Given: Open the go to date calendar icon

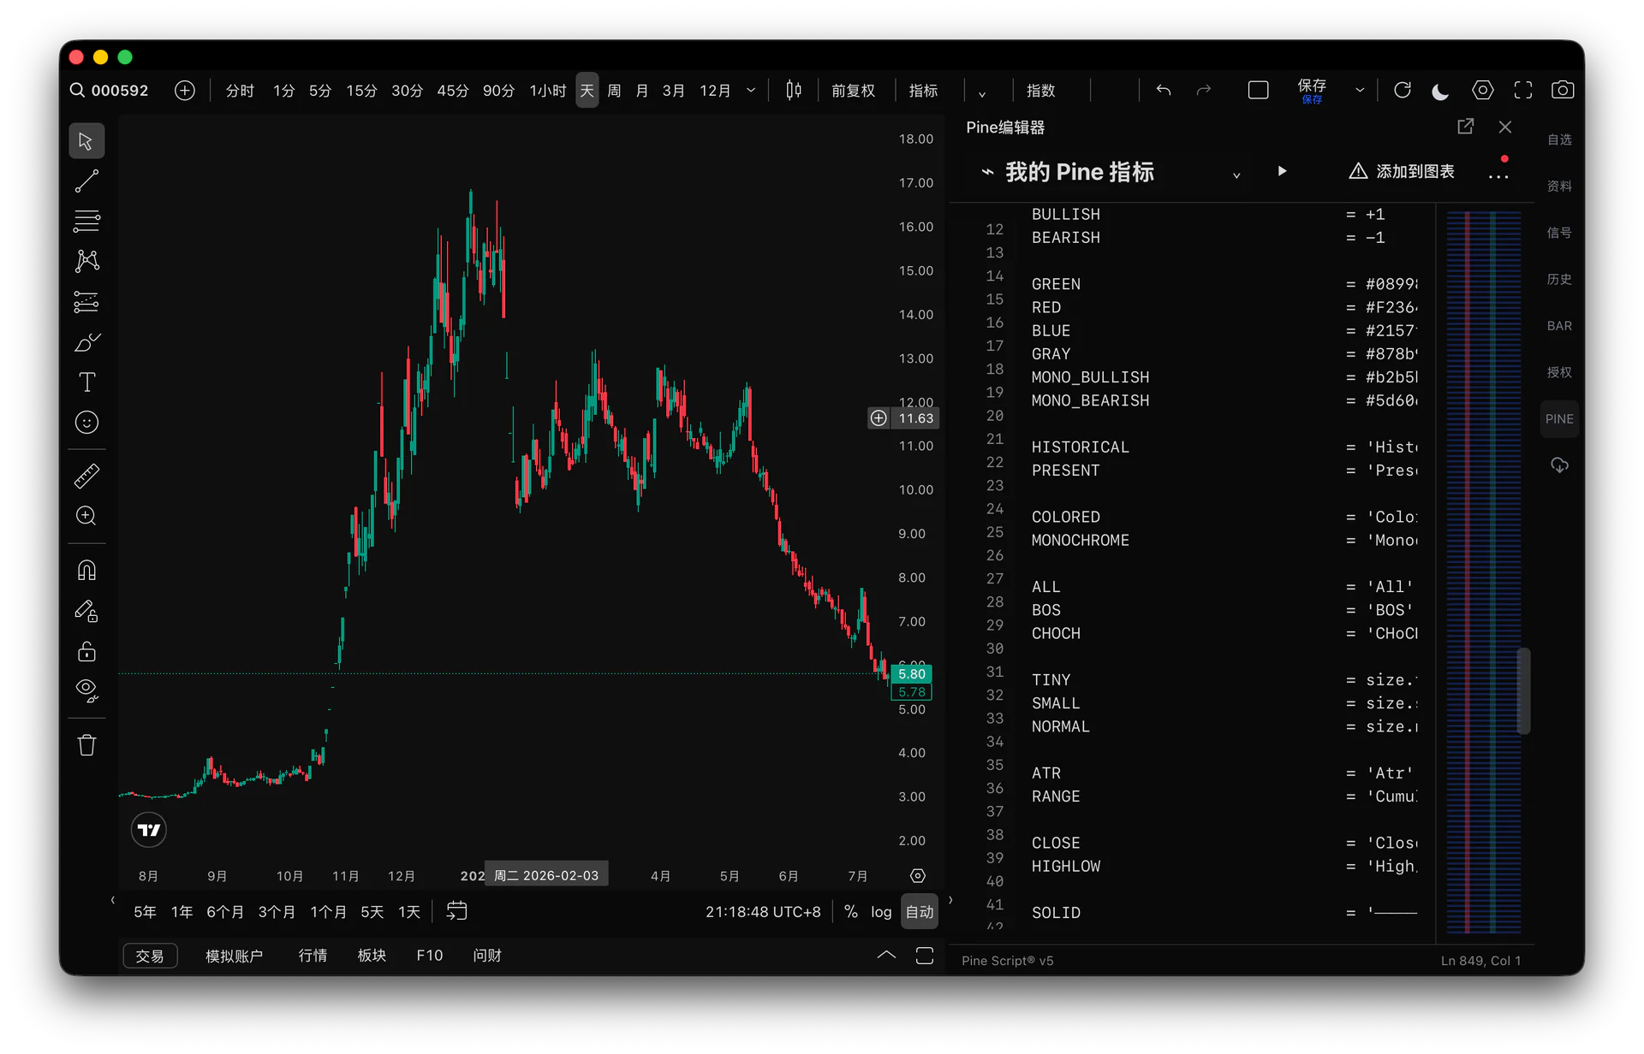Looking at the screenshot, I should pos(457,912).
